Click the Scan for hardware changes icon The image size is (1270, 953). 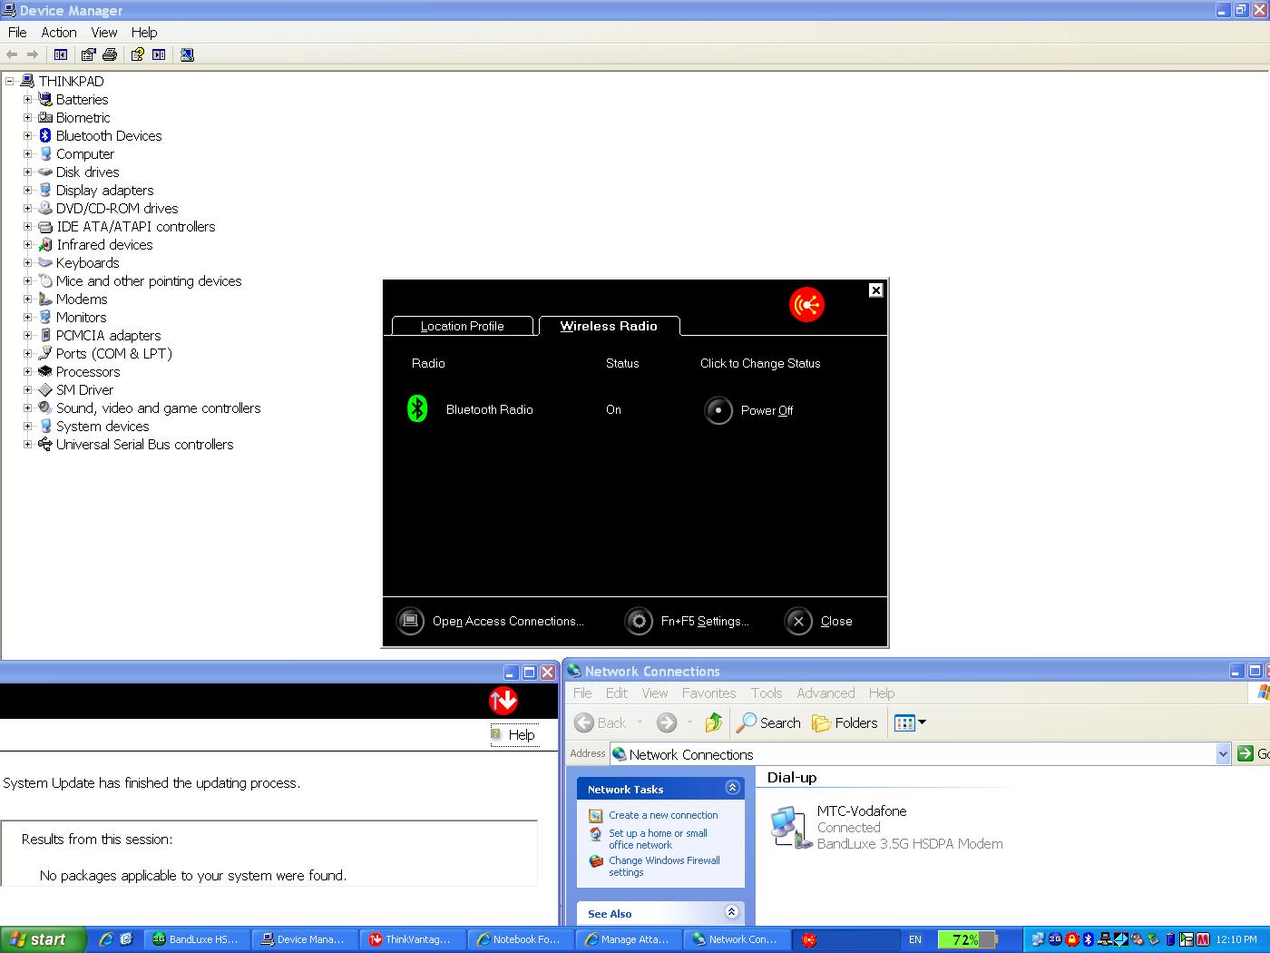pyautogui.click(x=187, y=54)
